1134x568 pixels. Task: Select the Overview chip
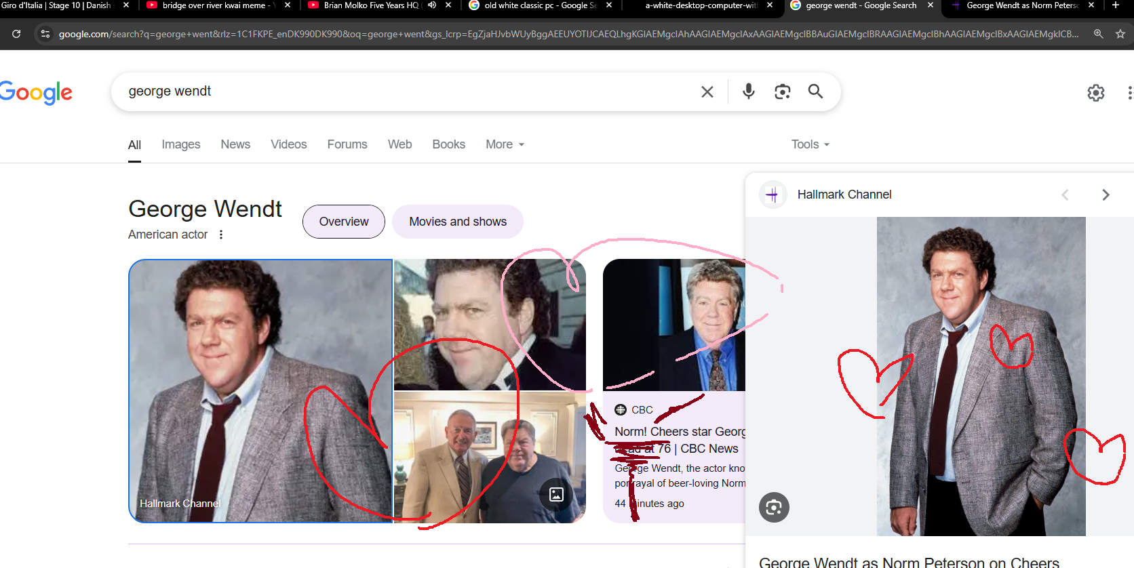(343, 222)
